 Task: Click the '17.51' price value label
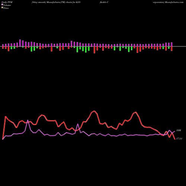coord(179,139)
